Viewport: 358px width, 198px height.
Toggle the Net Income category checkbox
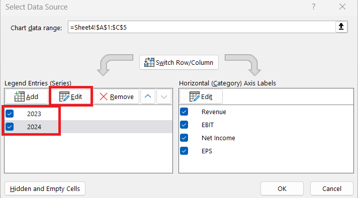pyautogui.click(x=184, y=138)
